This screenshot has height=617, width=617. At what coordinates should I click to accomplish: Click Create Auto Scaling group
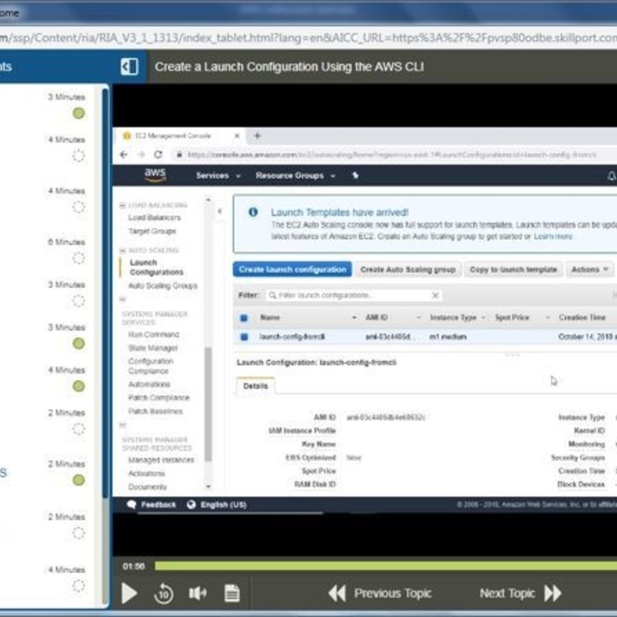(408, 269)
